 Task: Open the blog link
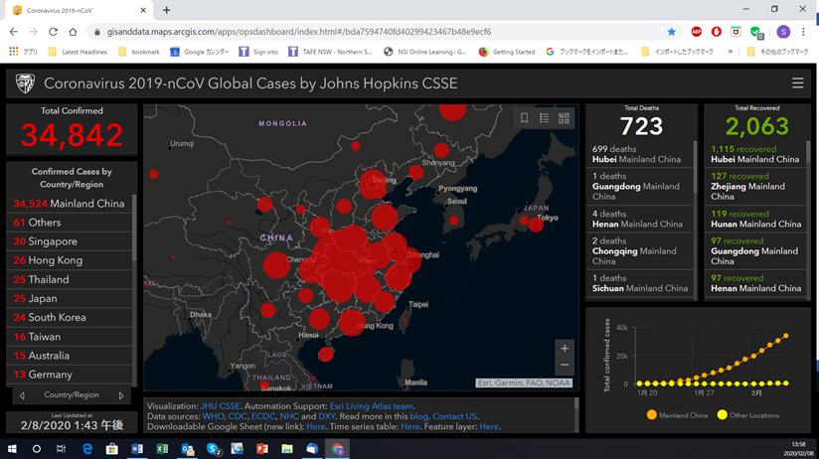click(x=418, y=416)
